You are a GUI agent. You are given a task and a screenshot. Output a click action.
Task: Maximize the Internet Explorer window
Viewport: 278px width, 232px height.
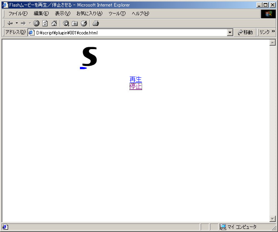click(265, 5)
